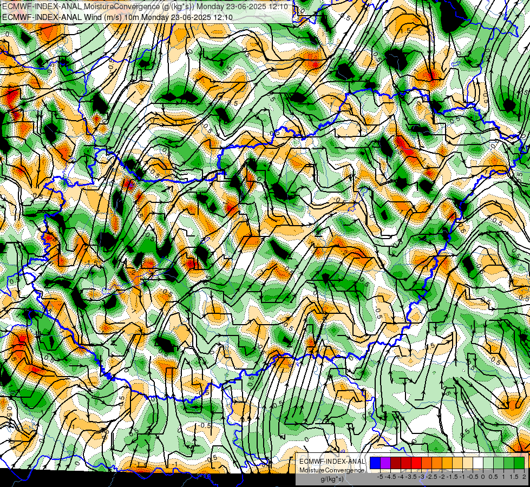This screenshot has width=530, height=487.
Task: Click the purple legend color swatch
Action: point(385,463)
